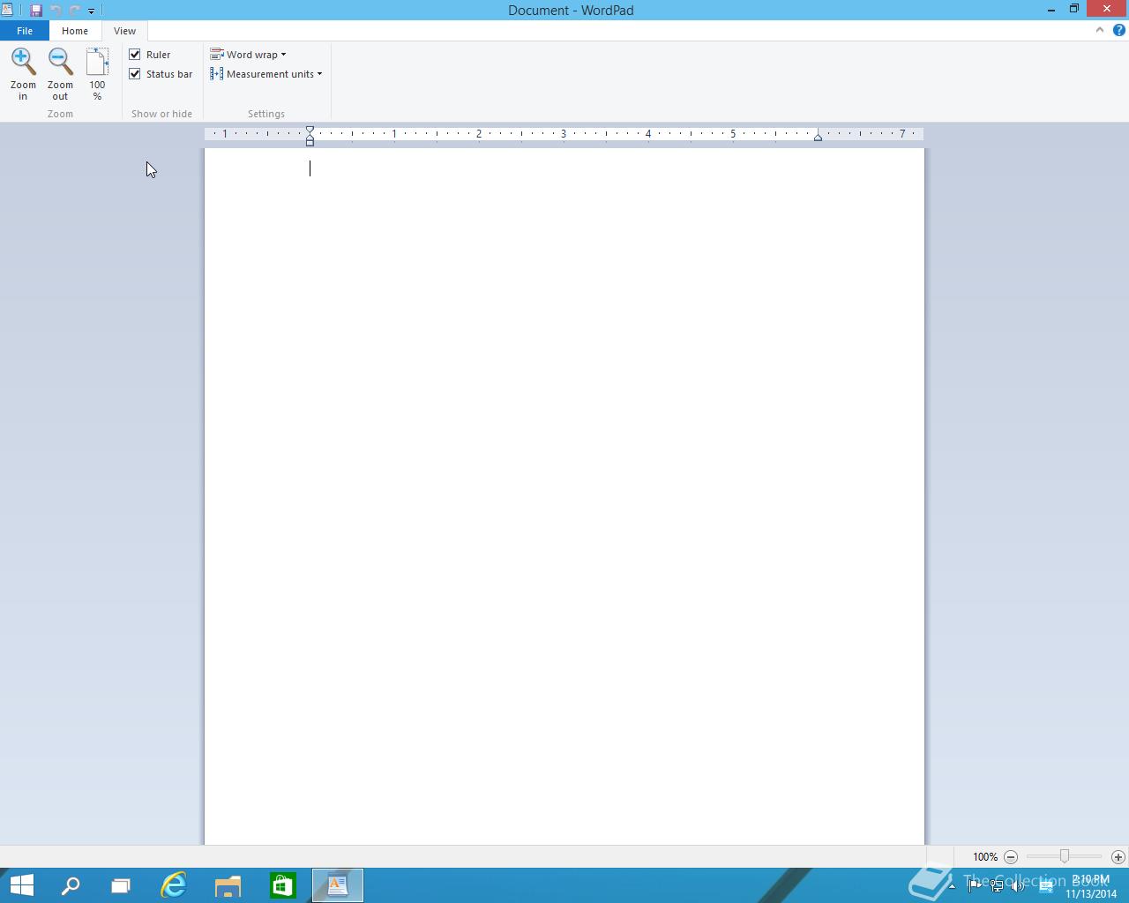
Task: Click the Action Center flag tray icon
Action: [975, 886]
